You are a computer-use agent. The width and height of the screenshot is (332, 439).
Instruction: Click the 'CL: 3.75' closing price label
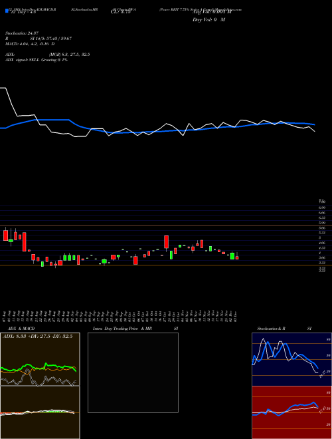click(x=120, y=13)
